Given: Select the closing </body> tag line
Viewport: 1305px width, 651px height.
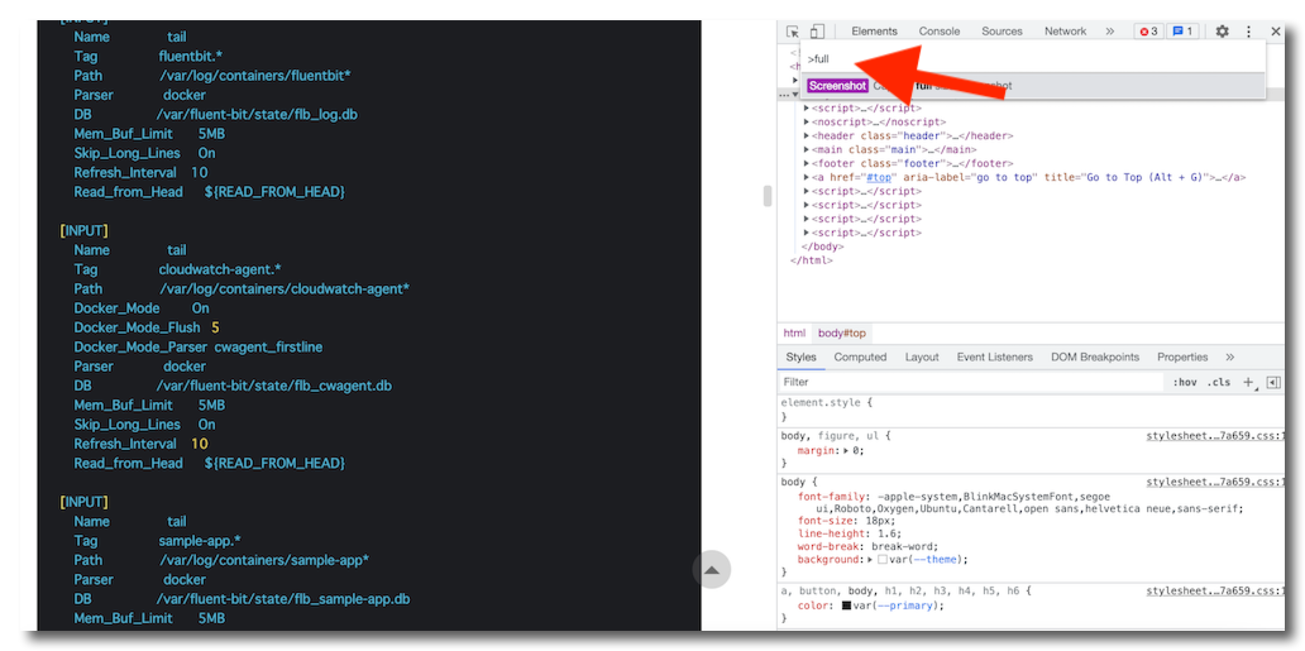Looking at the screenshot, I should click(822, 246).
